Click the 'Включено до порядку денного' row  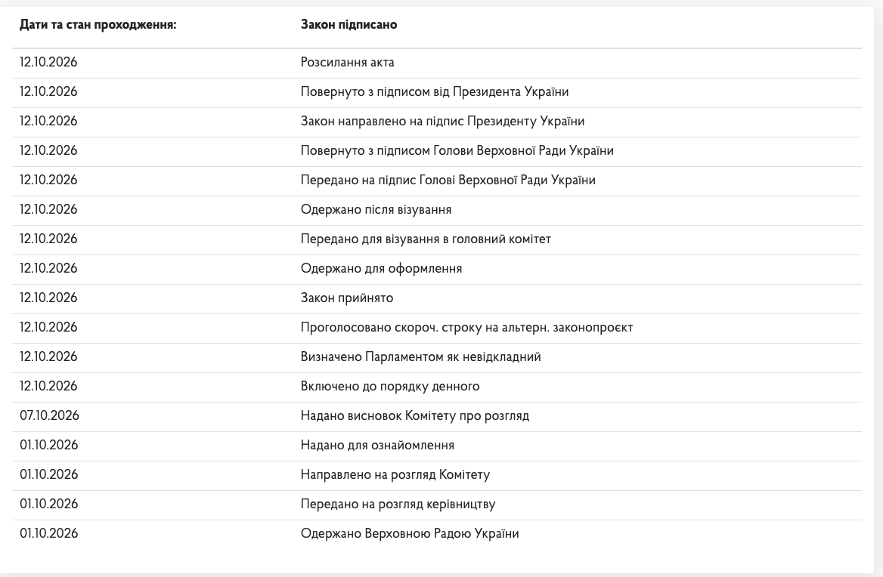437,387
